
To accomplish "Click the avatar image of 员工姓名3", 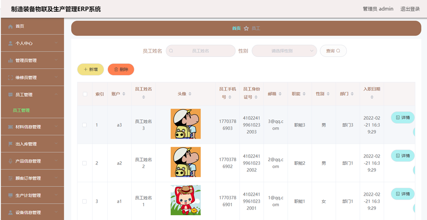I will 186,124.
